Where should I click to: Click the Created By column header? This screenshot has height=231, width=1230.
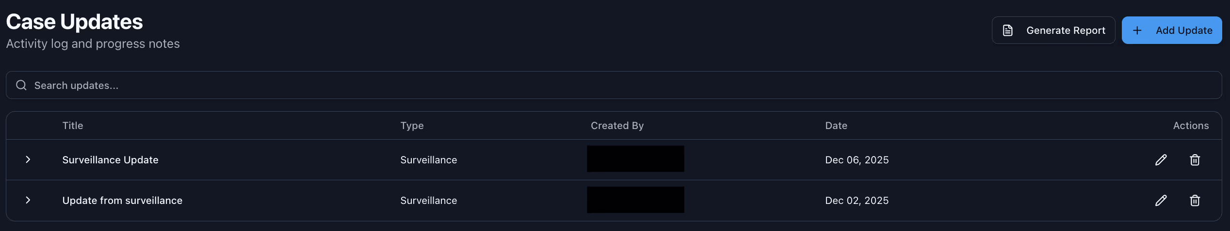[617, 126]
